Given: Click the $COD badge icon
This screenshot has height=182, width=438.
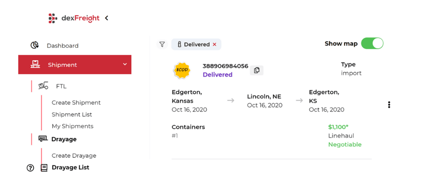Looking at the screenshot, I should click(x=182, y=70).
